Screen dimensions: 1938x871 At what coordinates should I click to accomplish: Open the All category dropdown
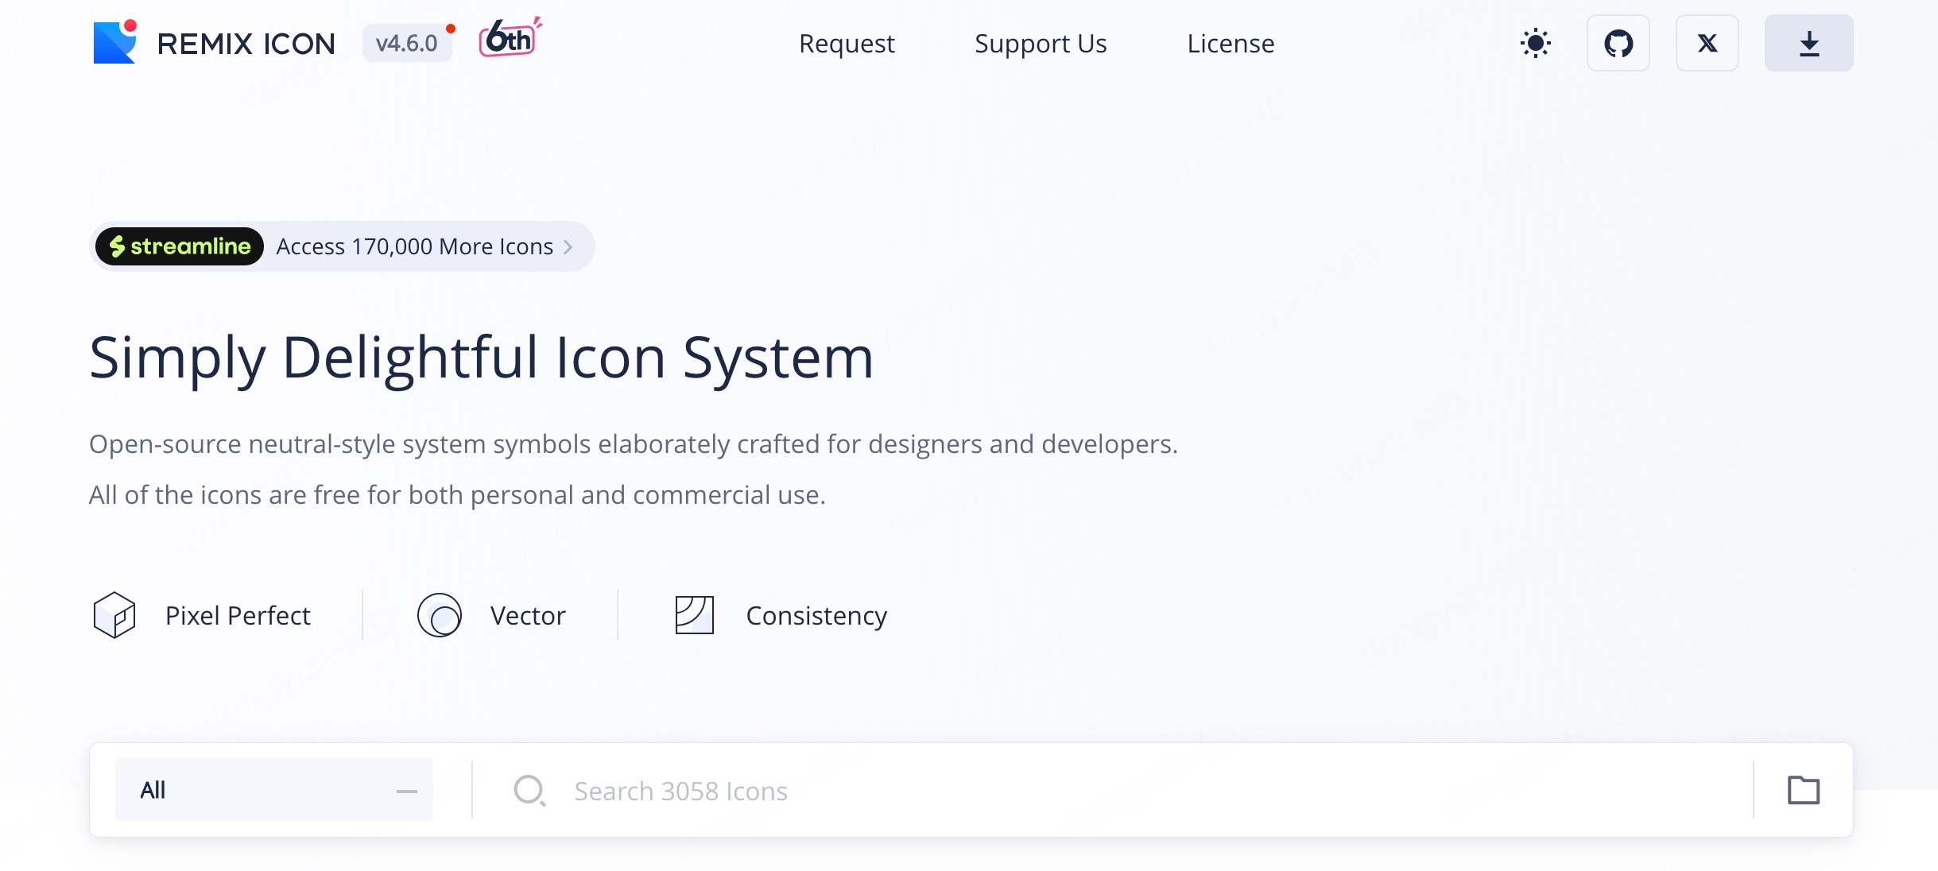[274, 790]
